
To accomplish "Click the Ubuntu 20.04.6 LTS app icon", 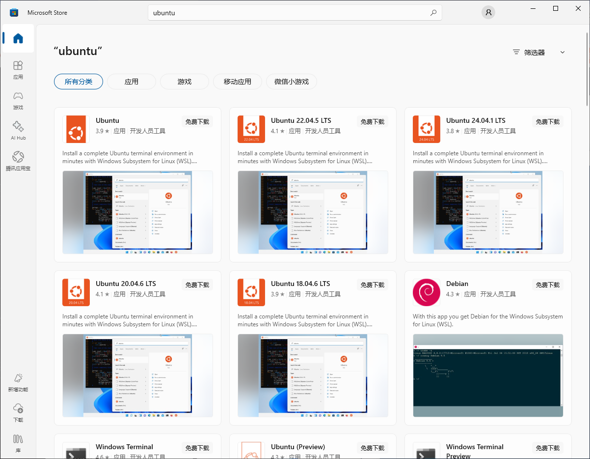I will coord(76,292).
